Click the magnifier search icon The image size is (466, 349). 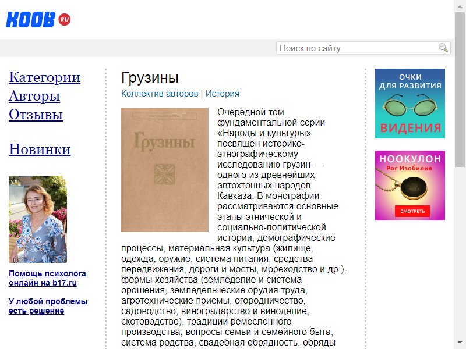443,48
